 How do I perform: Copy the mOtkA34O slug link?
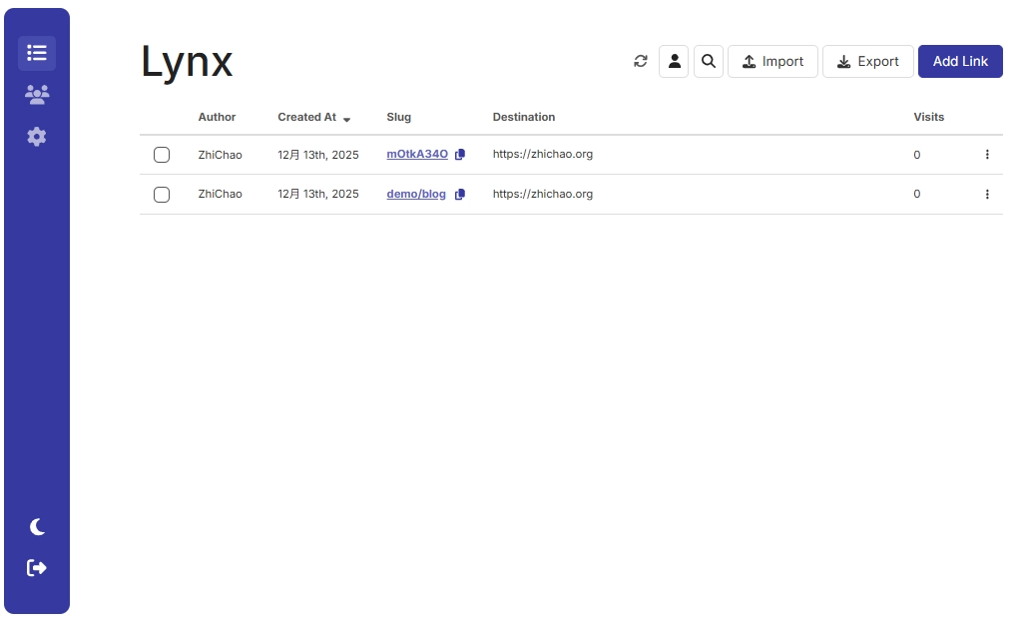pyautogui.click(x=460, y=155)
